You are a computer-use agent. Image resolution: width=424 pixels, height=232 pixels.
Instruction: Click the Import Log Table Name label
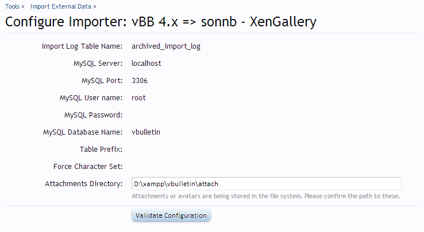coord(82,46)
